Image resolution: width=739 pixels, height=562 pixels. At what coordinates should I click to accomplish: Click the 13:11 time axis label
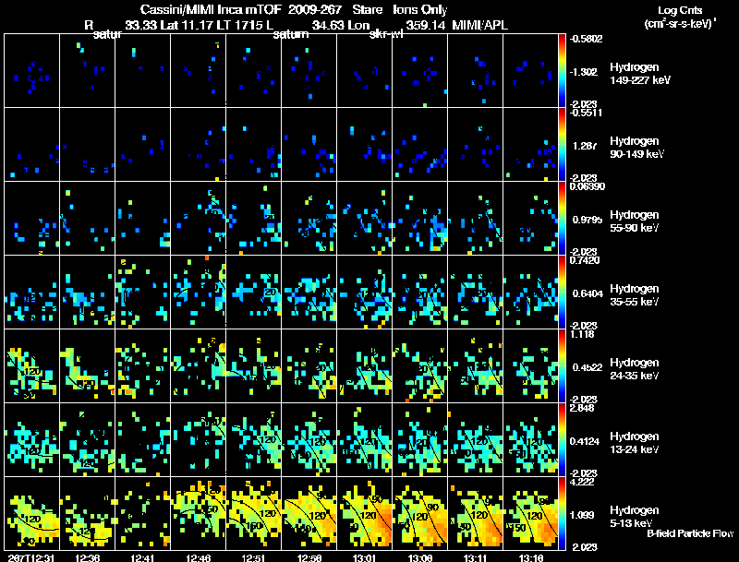(x=476, y=557)
